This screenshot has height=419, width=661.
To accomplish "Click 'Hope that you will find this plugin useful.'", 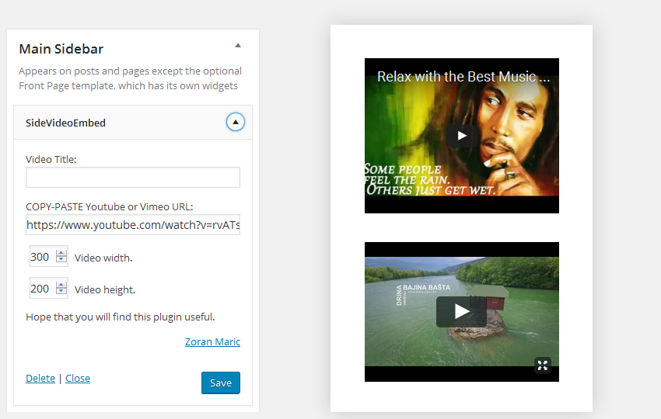I will 120,317.
